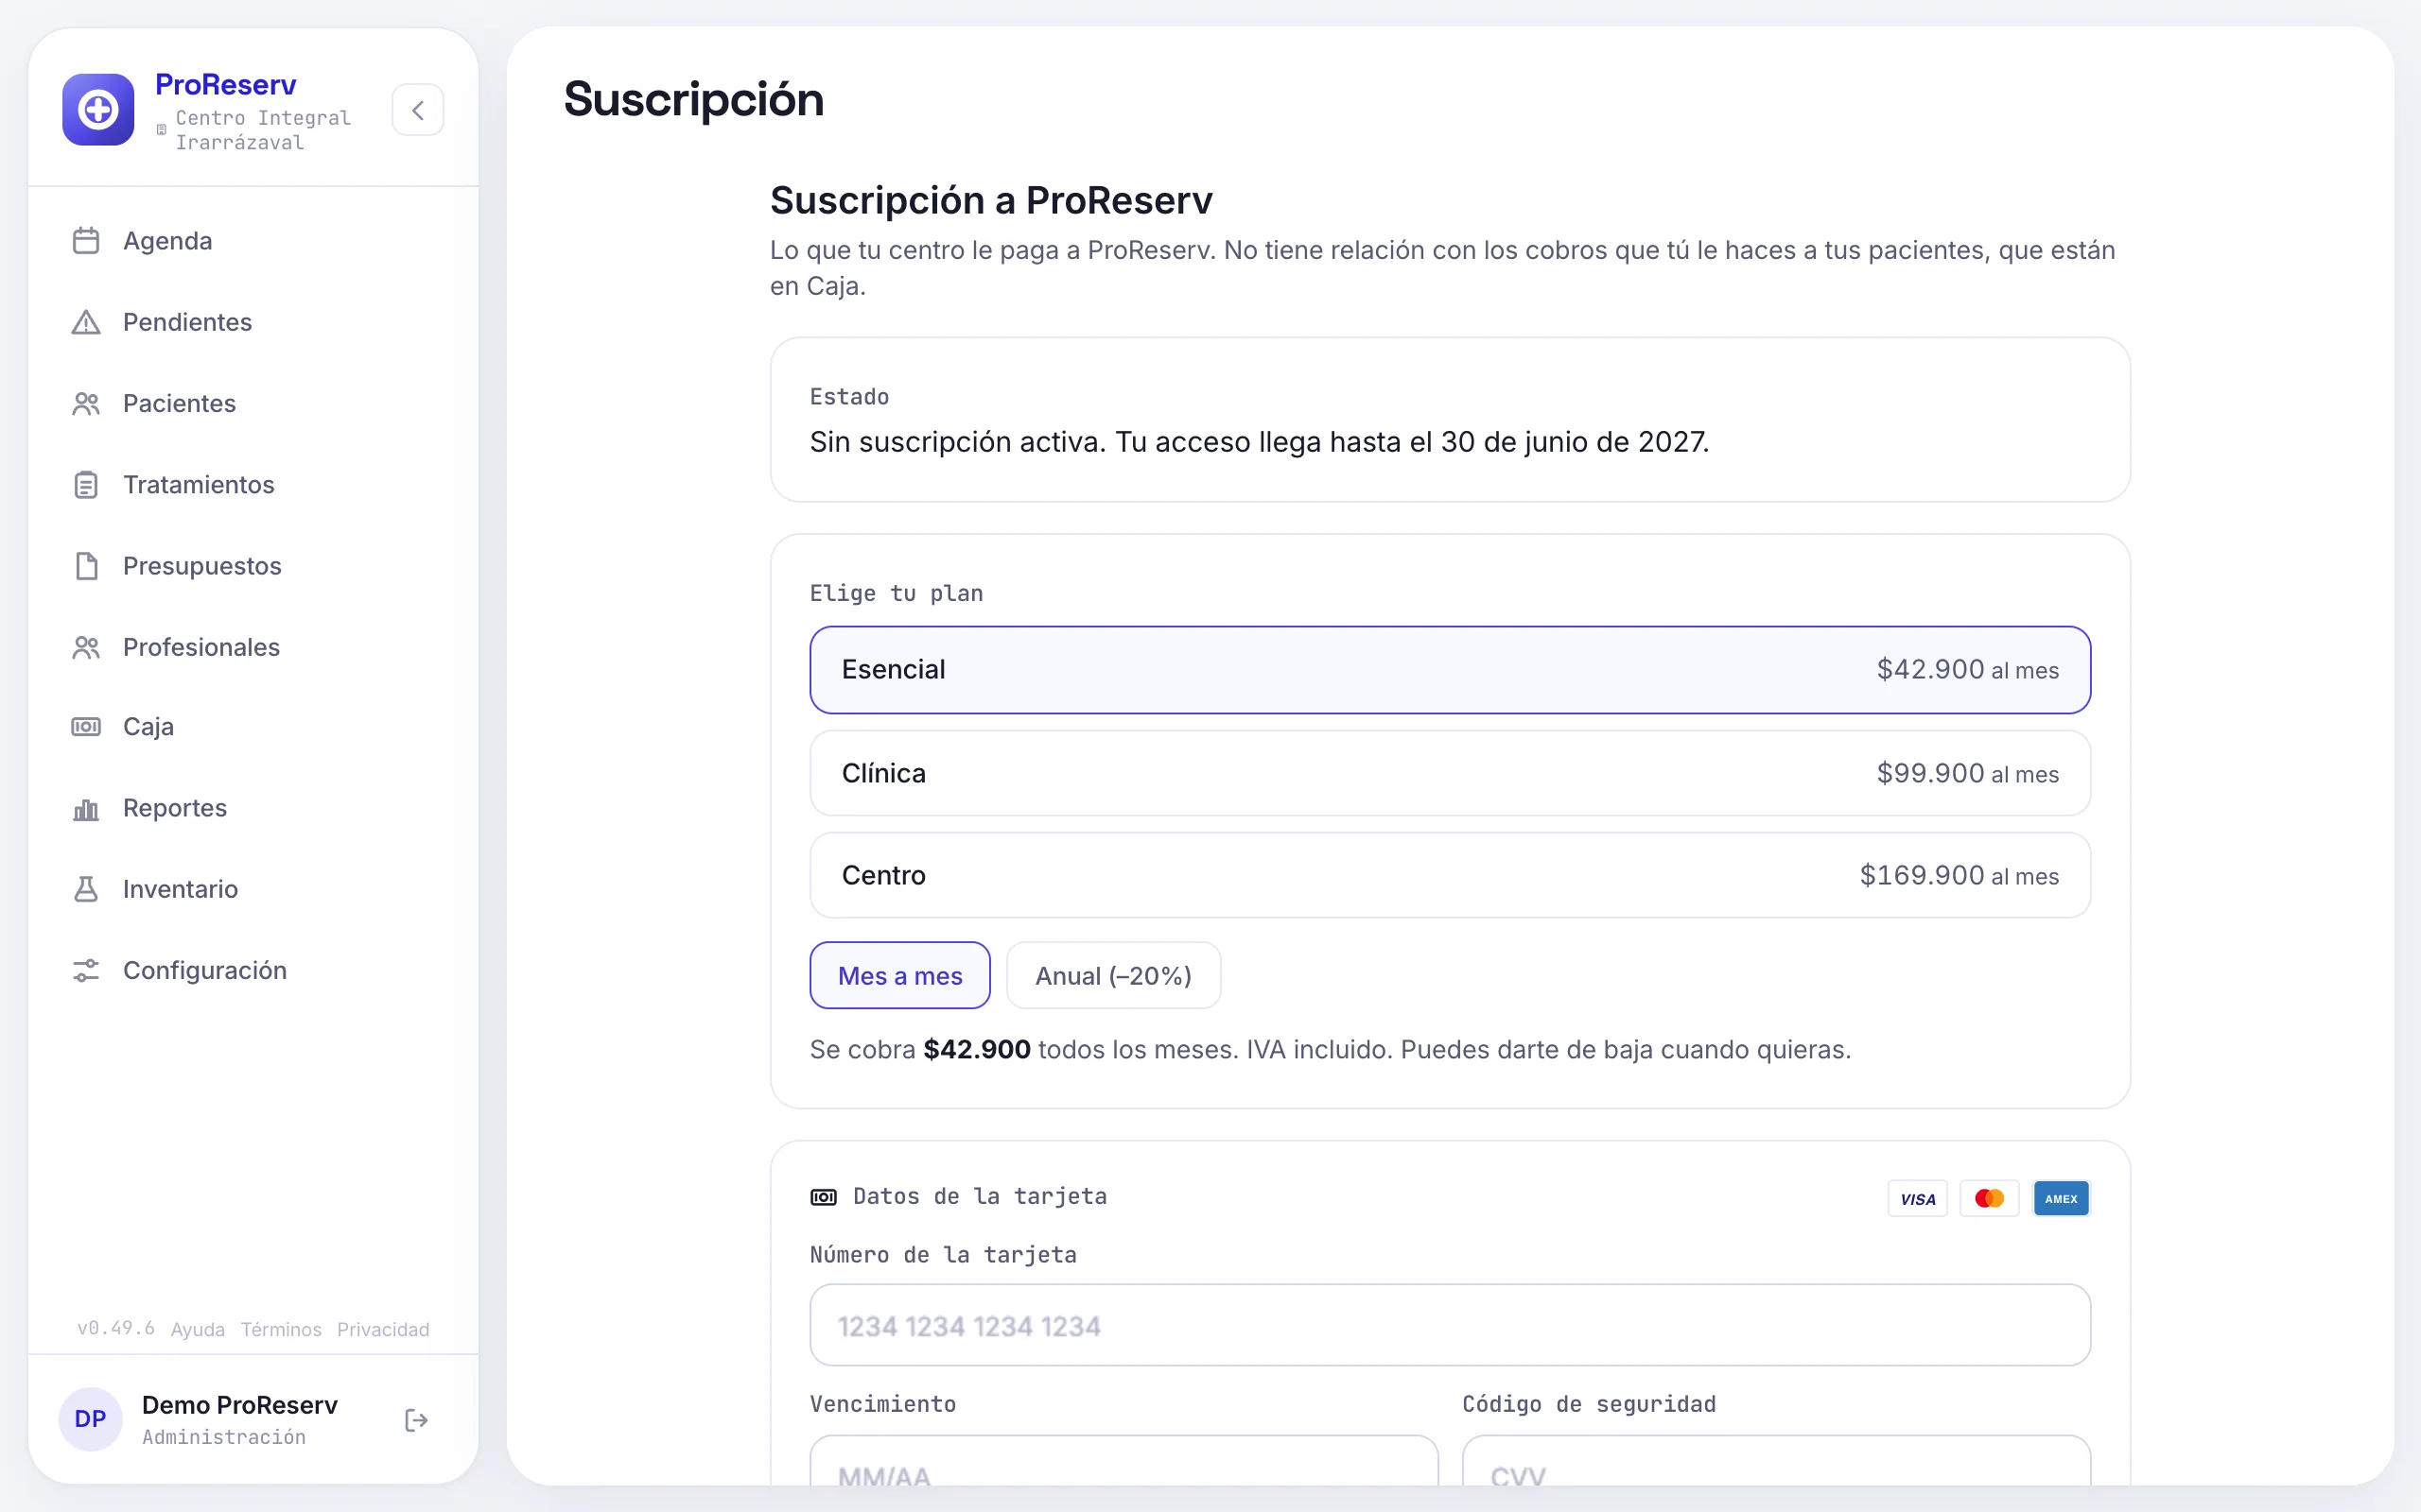2421x1512 pixels.
Task: Open the Términos link
Action: click(x=281, y=1329)
